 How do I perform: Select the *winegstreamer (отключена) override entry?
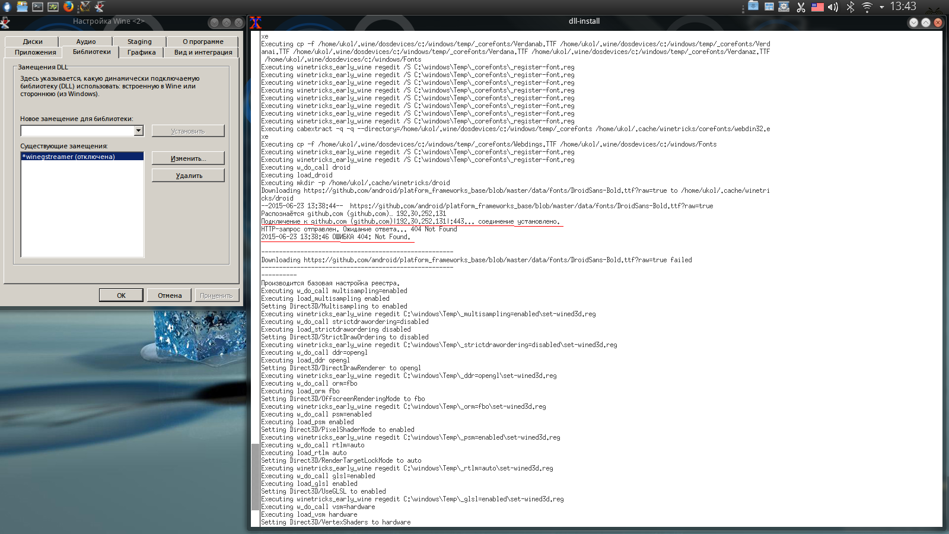82,157
